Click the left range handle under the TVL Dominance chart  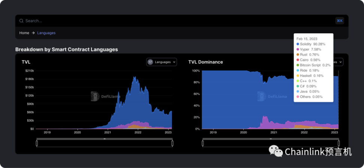pyautogui.click(x=203, y=143)
